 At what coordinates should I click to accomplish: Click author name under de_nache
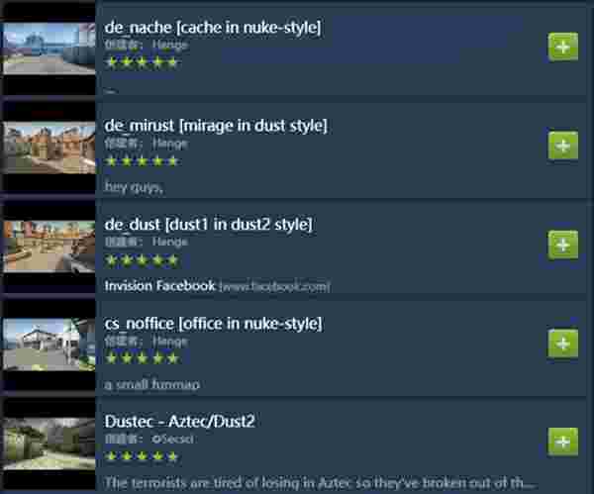169,45
